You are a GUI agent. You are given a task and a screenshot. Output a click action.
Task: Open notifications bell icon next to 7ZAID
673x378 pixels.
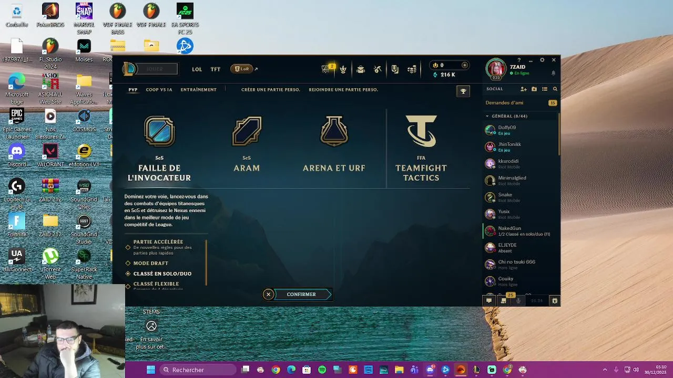tap(553, 72)
